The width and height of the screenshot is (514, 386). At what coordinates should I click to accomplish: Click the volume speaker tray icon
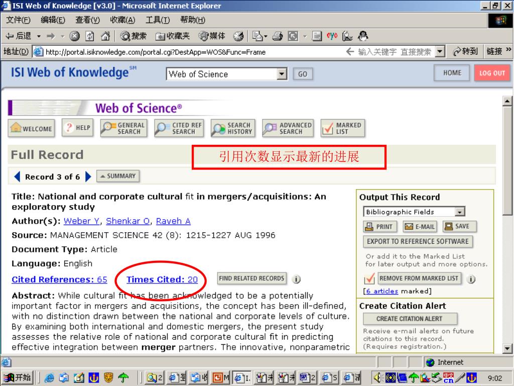point(377,378)
